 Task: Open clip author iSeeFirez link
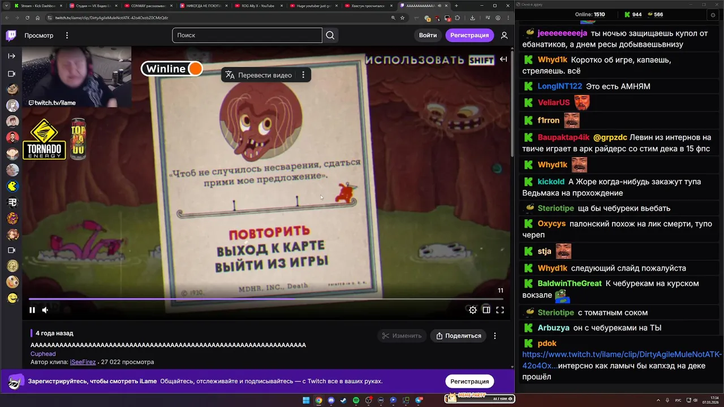point(83,362)
